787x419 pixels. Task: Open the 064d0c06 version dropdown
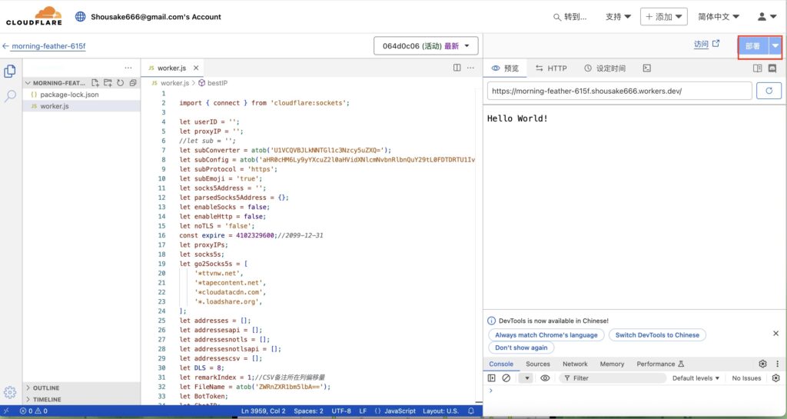426,45
